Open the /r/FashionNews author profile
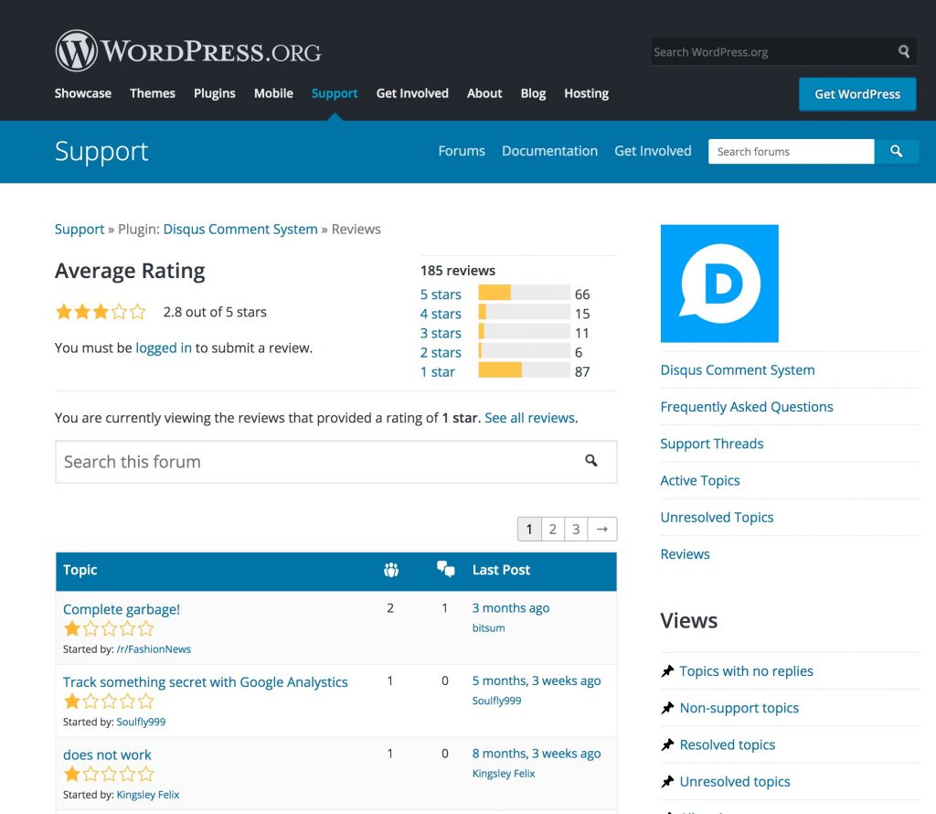The width and height of the screenshot is (936, 814). click(154, 649)
